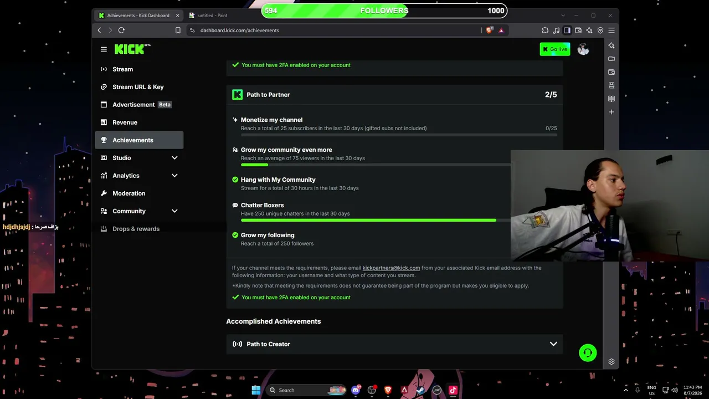Screen dimensions: 709x399
Task: Open the media music note control
Action: 556,30
